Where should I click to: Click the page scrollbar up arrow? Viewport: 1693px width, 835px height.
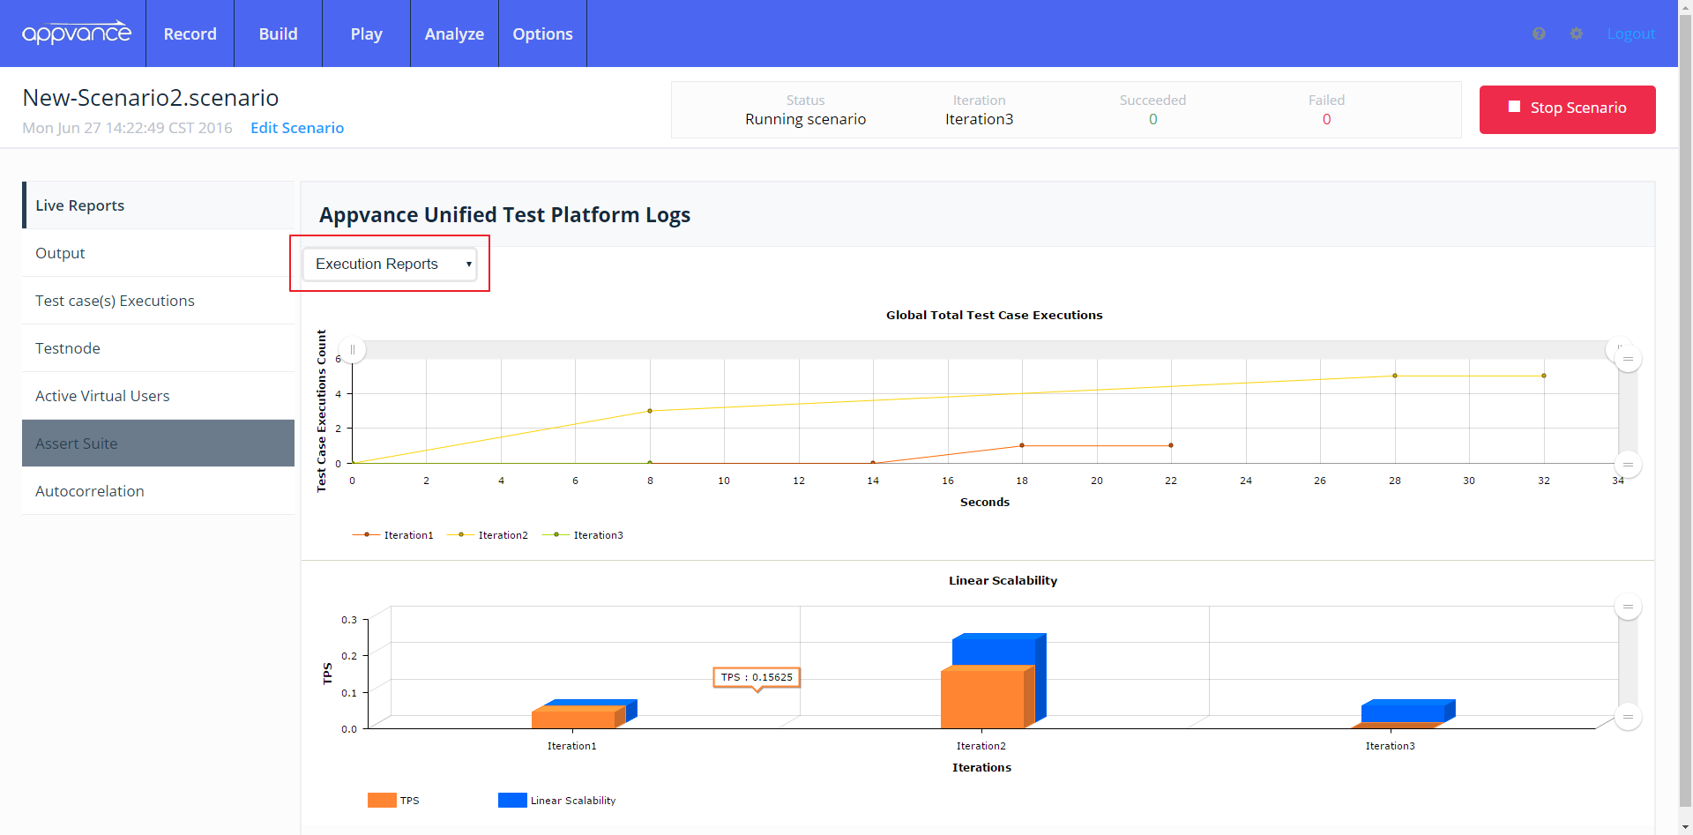(1685, 7)
